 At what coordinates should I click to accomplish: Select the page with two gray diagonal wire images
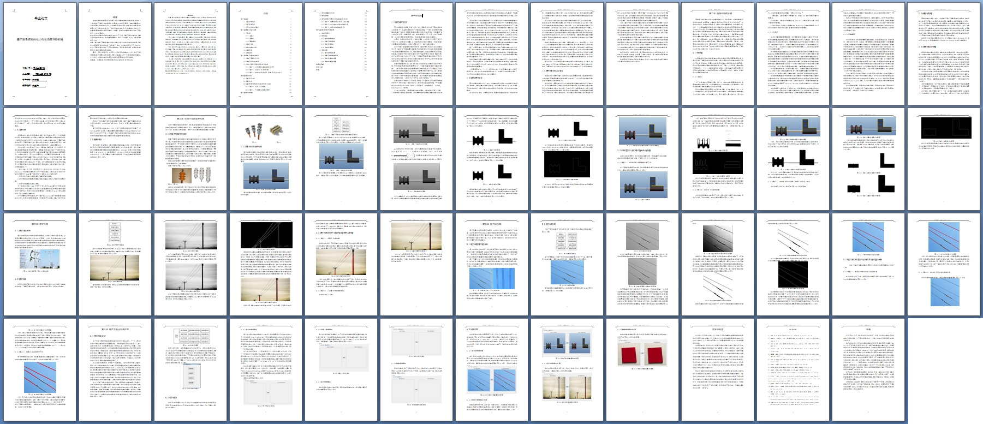click(642, 264)
